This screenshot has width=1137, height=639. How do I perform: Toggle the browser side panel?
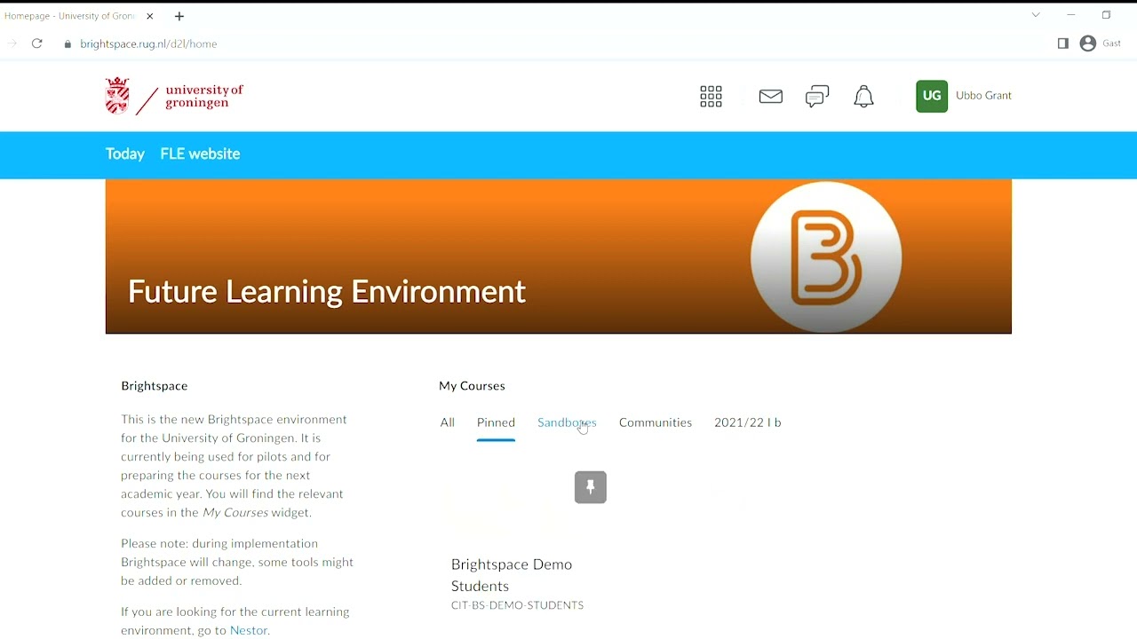click(x=1063, y=43)
